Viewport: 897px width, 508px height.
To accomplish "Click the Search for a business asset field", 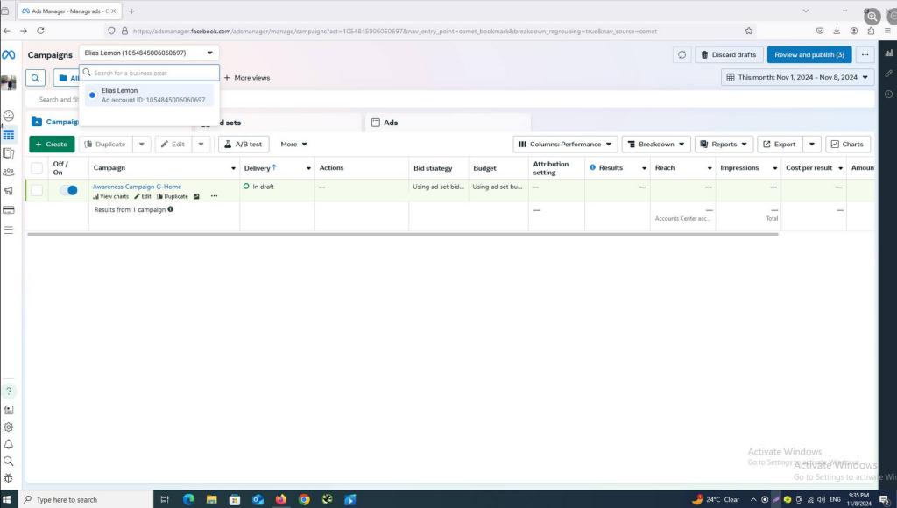I will click(153, 73).
